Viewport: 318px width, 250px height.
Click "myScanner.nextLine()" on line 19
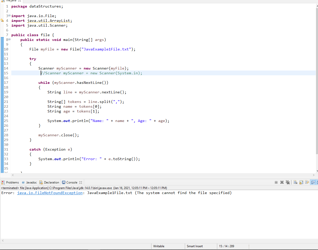point(101,92)
